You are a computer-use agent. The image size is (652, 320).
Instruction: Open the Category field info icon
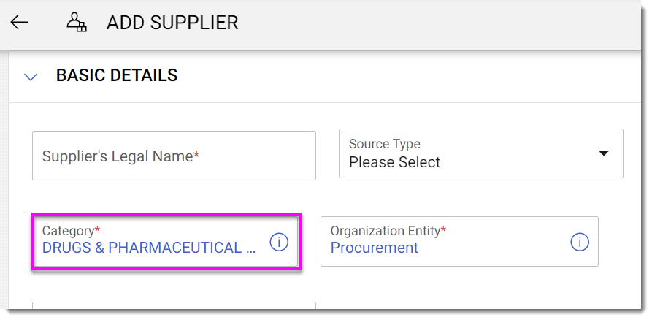(x=278, y=243)
